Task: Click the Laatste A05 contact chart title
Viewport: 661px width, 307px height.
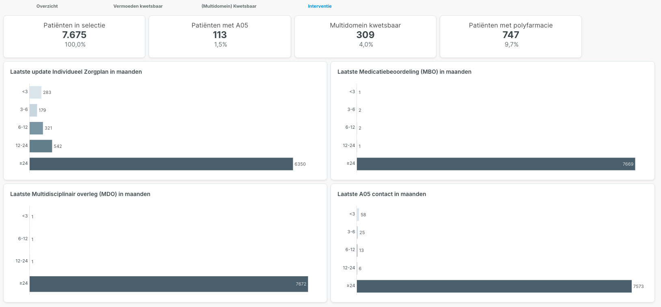Action: pyautogui.click(x=381, y=194)
